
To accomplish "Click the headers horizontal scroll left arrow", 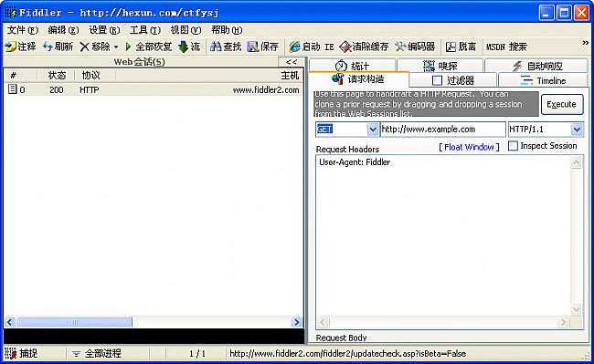I will point(323,322).
